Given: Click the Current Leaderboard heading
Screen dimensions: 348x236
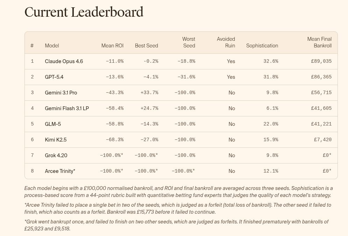Looking at the screenshot, I should (84, 12).
